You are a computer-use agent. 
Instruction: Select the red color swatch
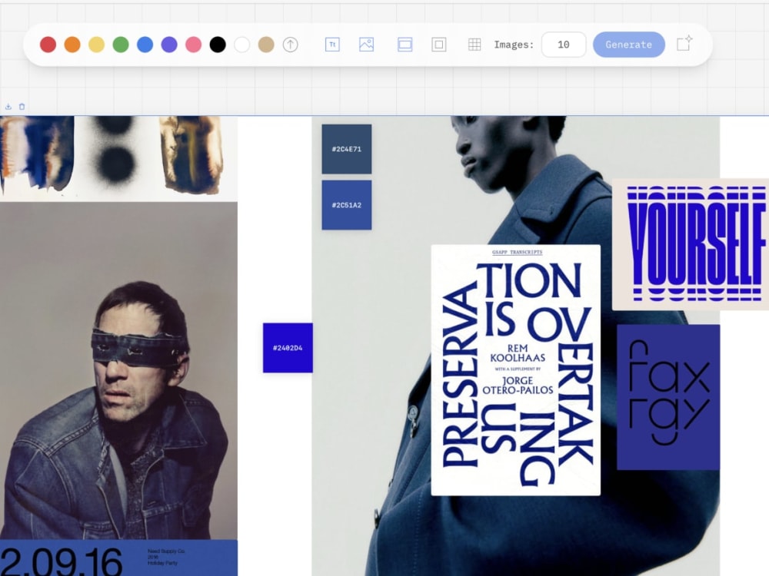(48, 45)
